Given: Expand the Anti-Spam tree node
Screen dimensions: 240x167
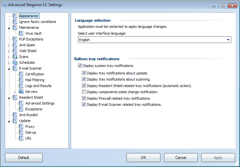Looking at the screenshot, I should [x=9, y=45].
